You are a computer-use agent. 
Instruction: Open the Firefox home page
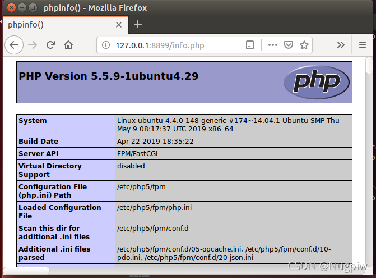point(68,45)
